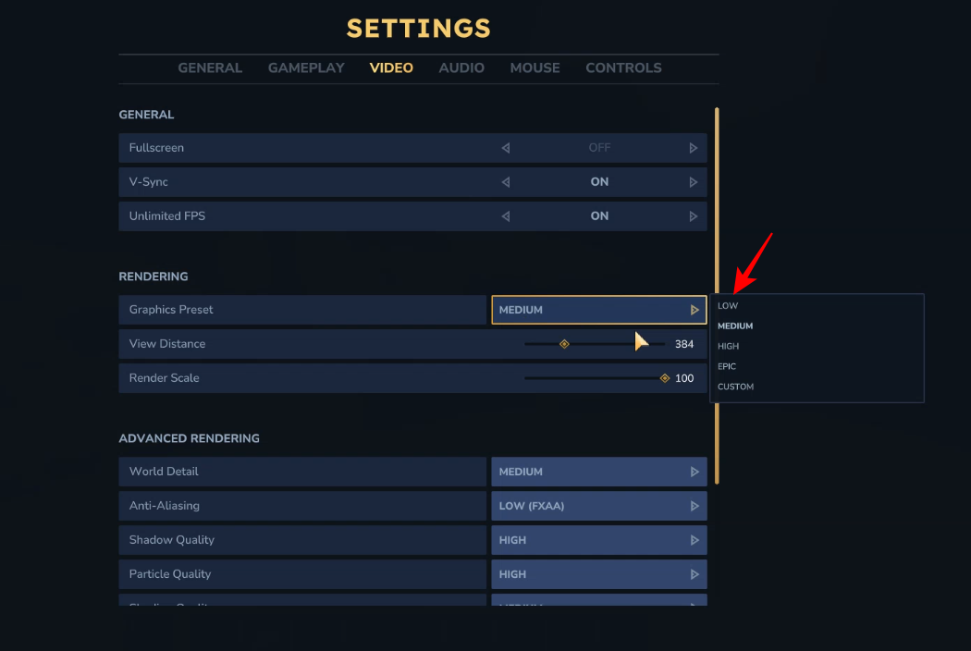This screenshot has height=651, width=971.
Task: Toggle the Fullscreen OFF value
Action: tap(599, 148)
